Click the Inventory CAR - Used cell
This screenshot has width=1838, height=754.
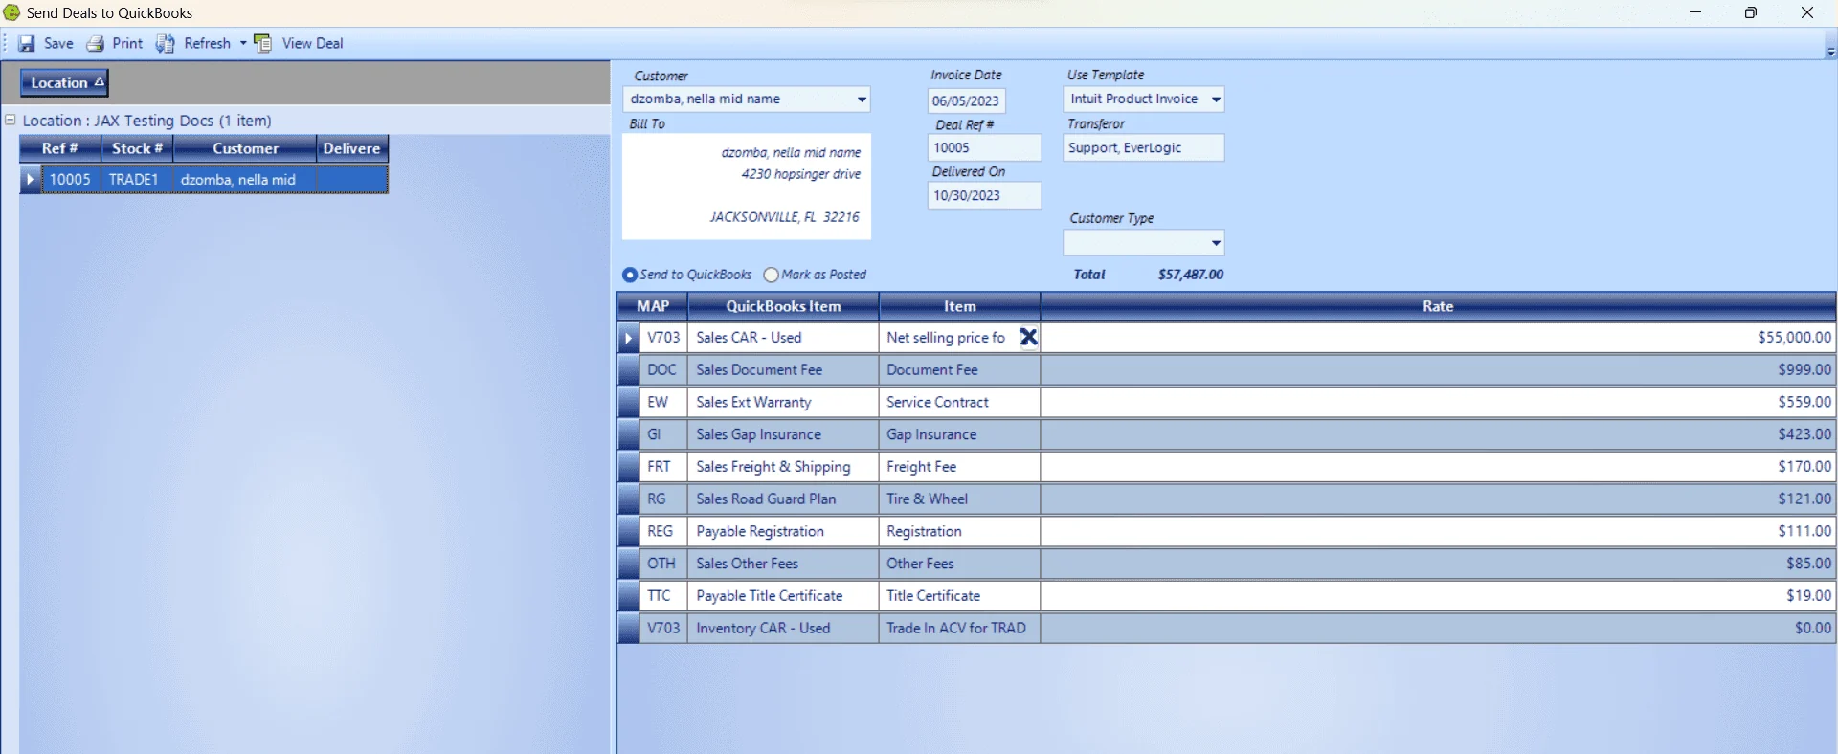tap(783, 629)
